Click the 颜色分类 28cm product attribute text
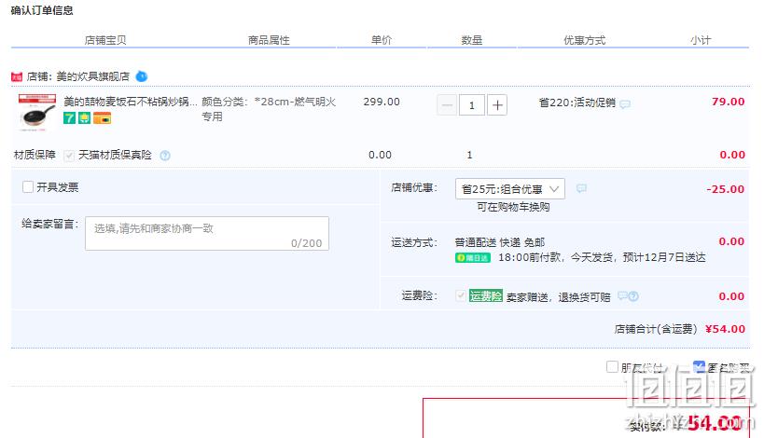The width and height of the screenshot is (764, 438). 269,109
